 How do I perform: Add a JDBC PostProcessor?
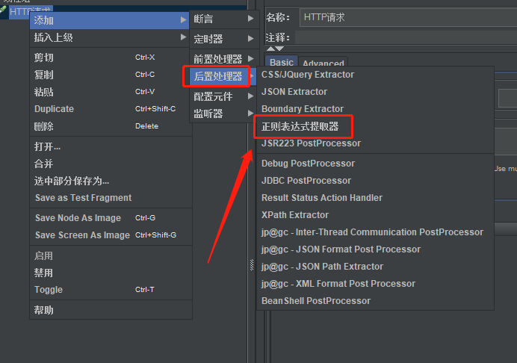click(x=375, y=181)
